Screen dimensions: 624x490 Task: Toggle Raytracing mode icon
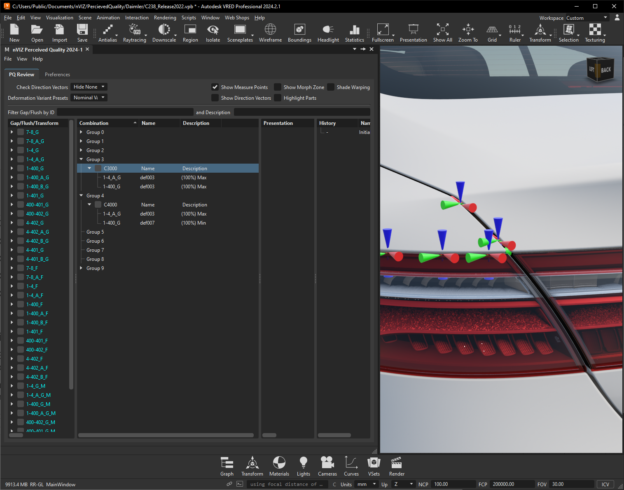(135, 33)
